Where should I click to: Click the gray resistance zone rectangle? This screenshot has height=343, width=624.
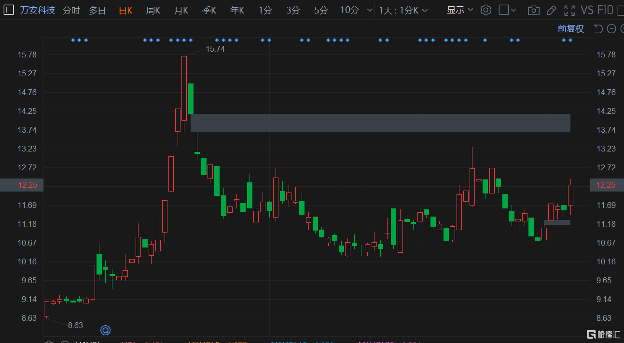380,123
